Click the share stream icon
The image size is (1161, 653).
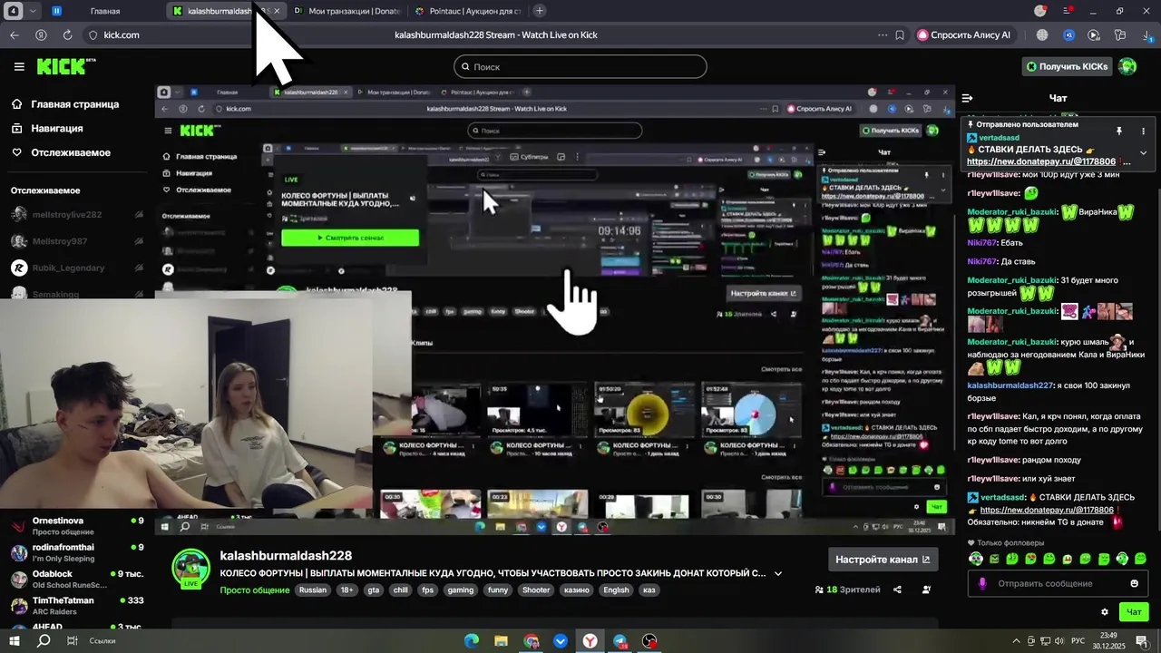tap(897, 590)
